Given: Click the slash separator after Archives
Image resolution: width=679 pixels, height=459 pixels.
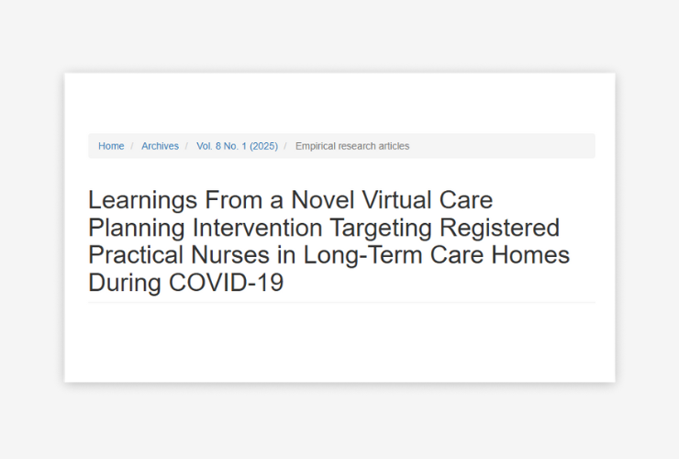Looking at the screenshot, I should [188, 146].
